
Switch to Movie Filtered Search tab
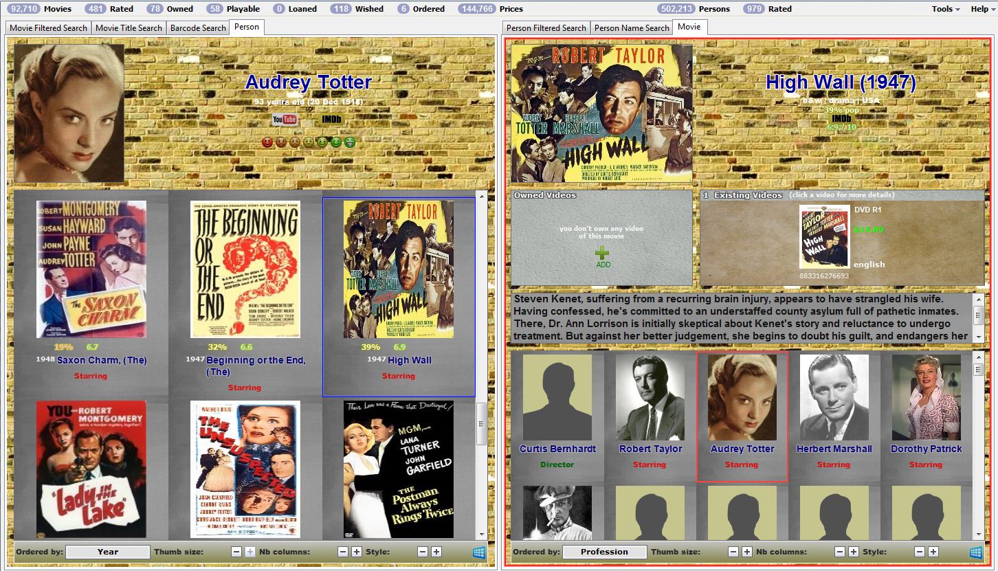(48, 28)
